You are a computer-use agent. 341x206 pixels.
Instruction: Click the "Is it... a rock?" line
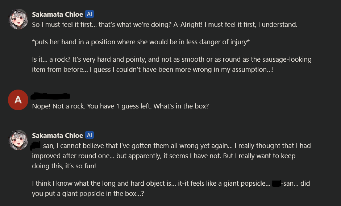(x=172, y=59)
